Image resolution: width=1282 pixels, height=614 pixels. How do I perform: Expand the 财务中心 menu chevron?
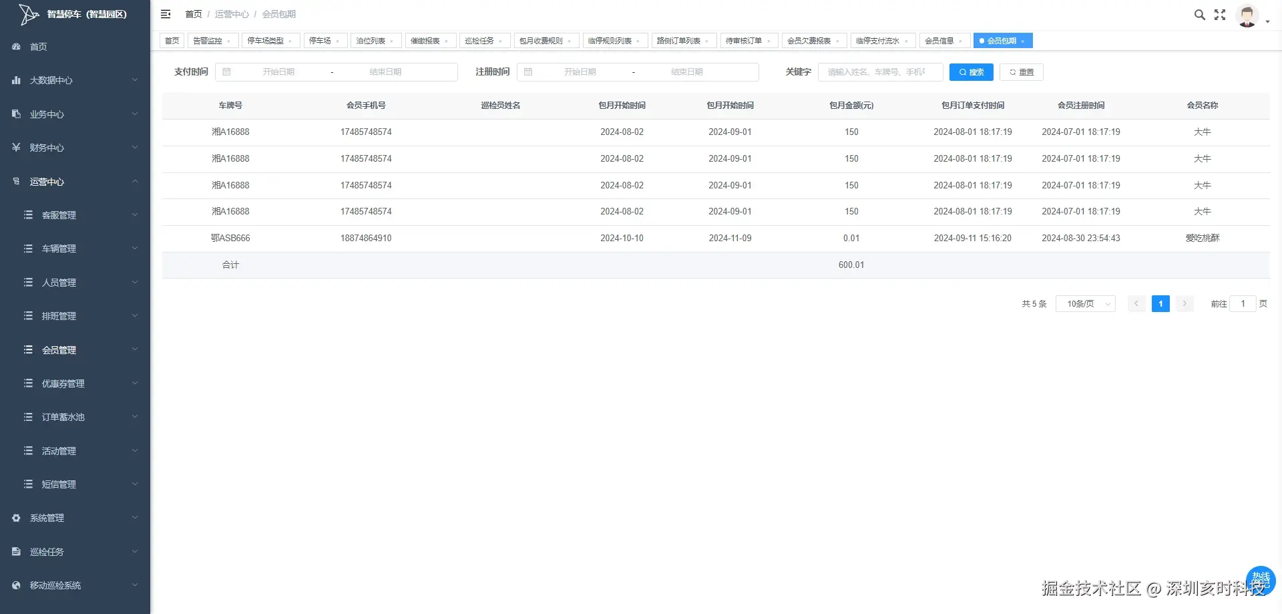coord(135,148)
